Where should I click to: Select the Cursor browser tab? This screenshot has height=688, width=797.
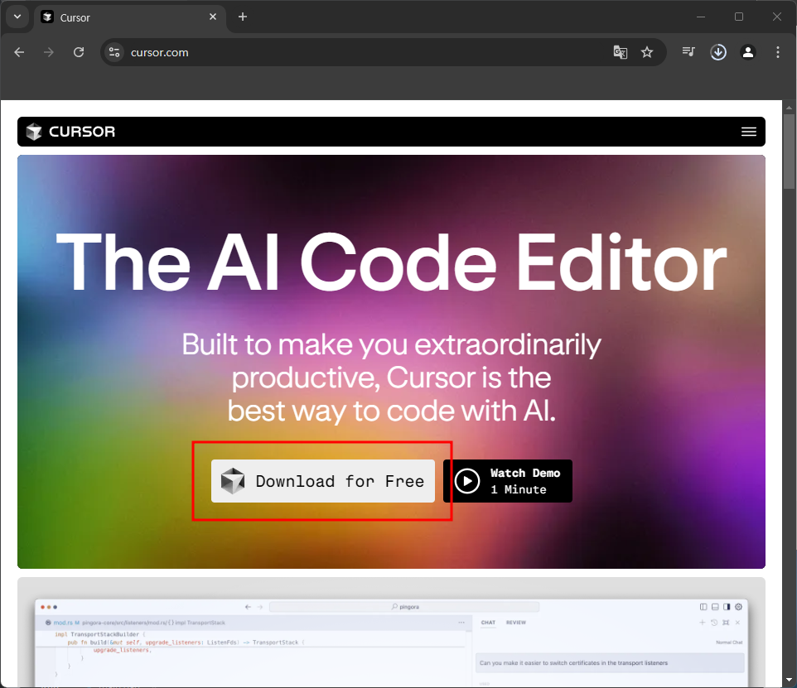[x=130, y=17]
